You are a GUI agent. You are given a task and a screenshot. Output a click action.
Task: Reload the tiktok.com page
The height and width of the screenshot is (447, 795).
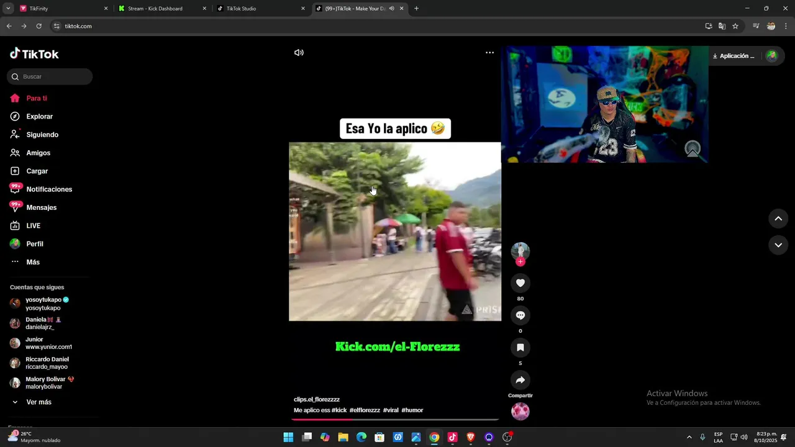pos(39,26)
